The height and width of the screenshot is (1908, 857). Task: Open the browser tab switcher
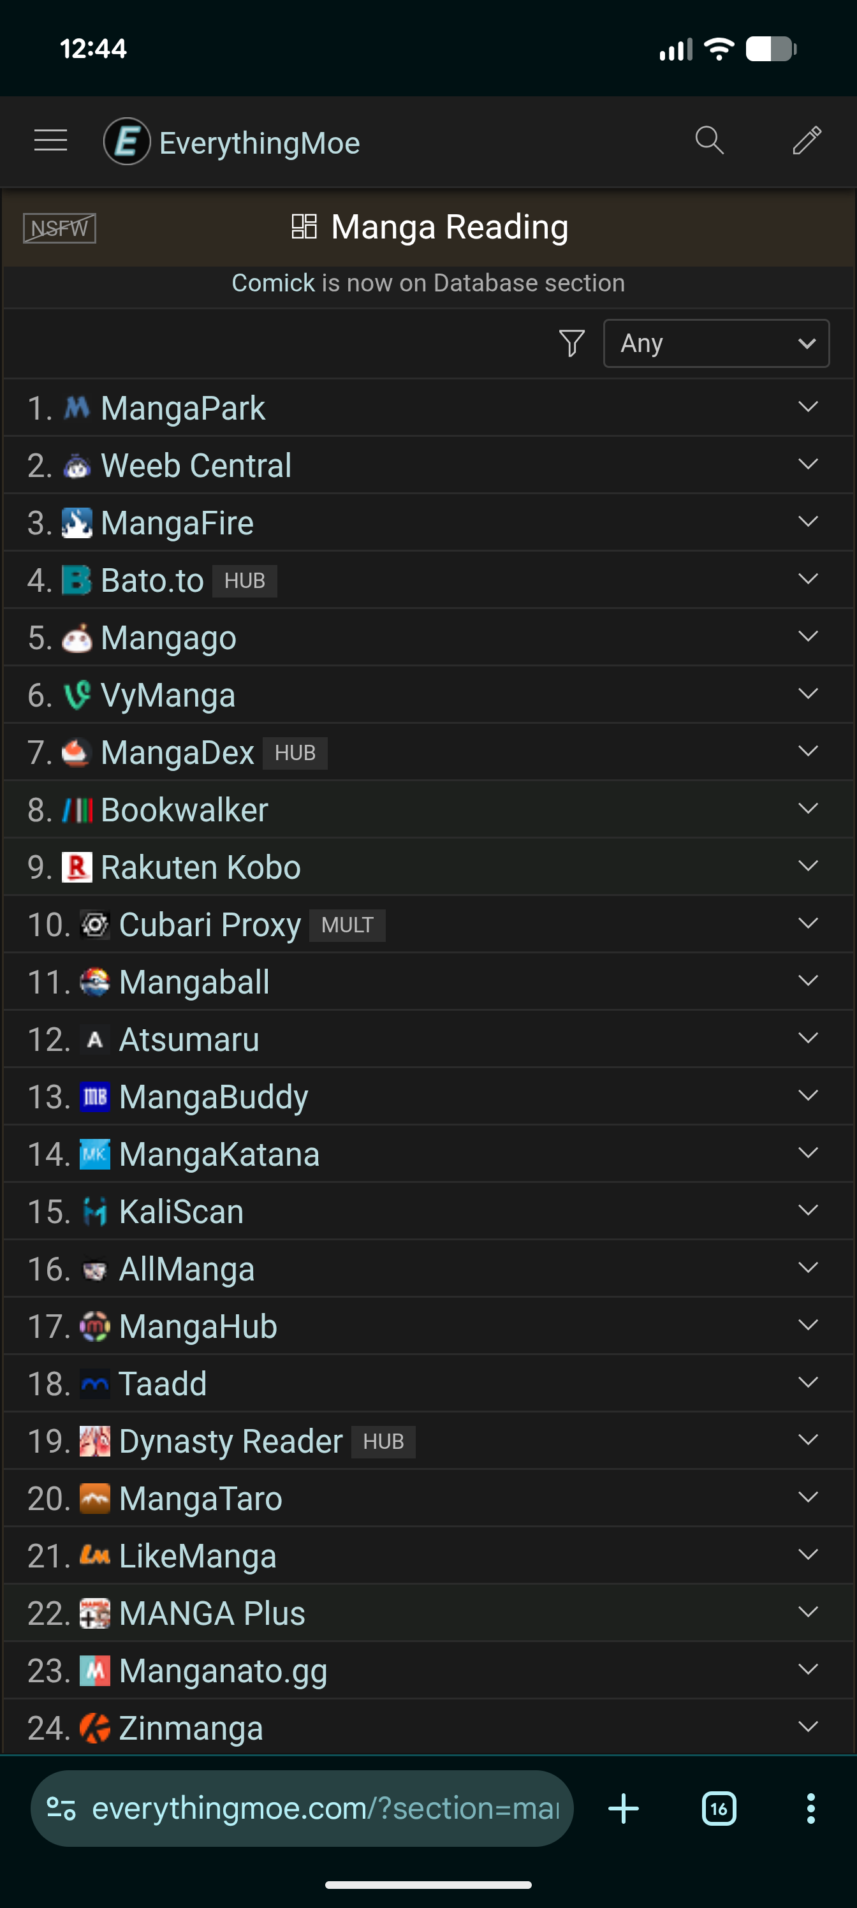tap(719, 1809)
